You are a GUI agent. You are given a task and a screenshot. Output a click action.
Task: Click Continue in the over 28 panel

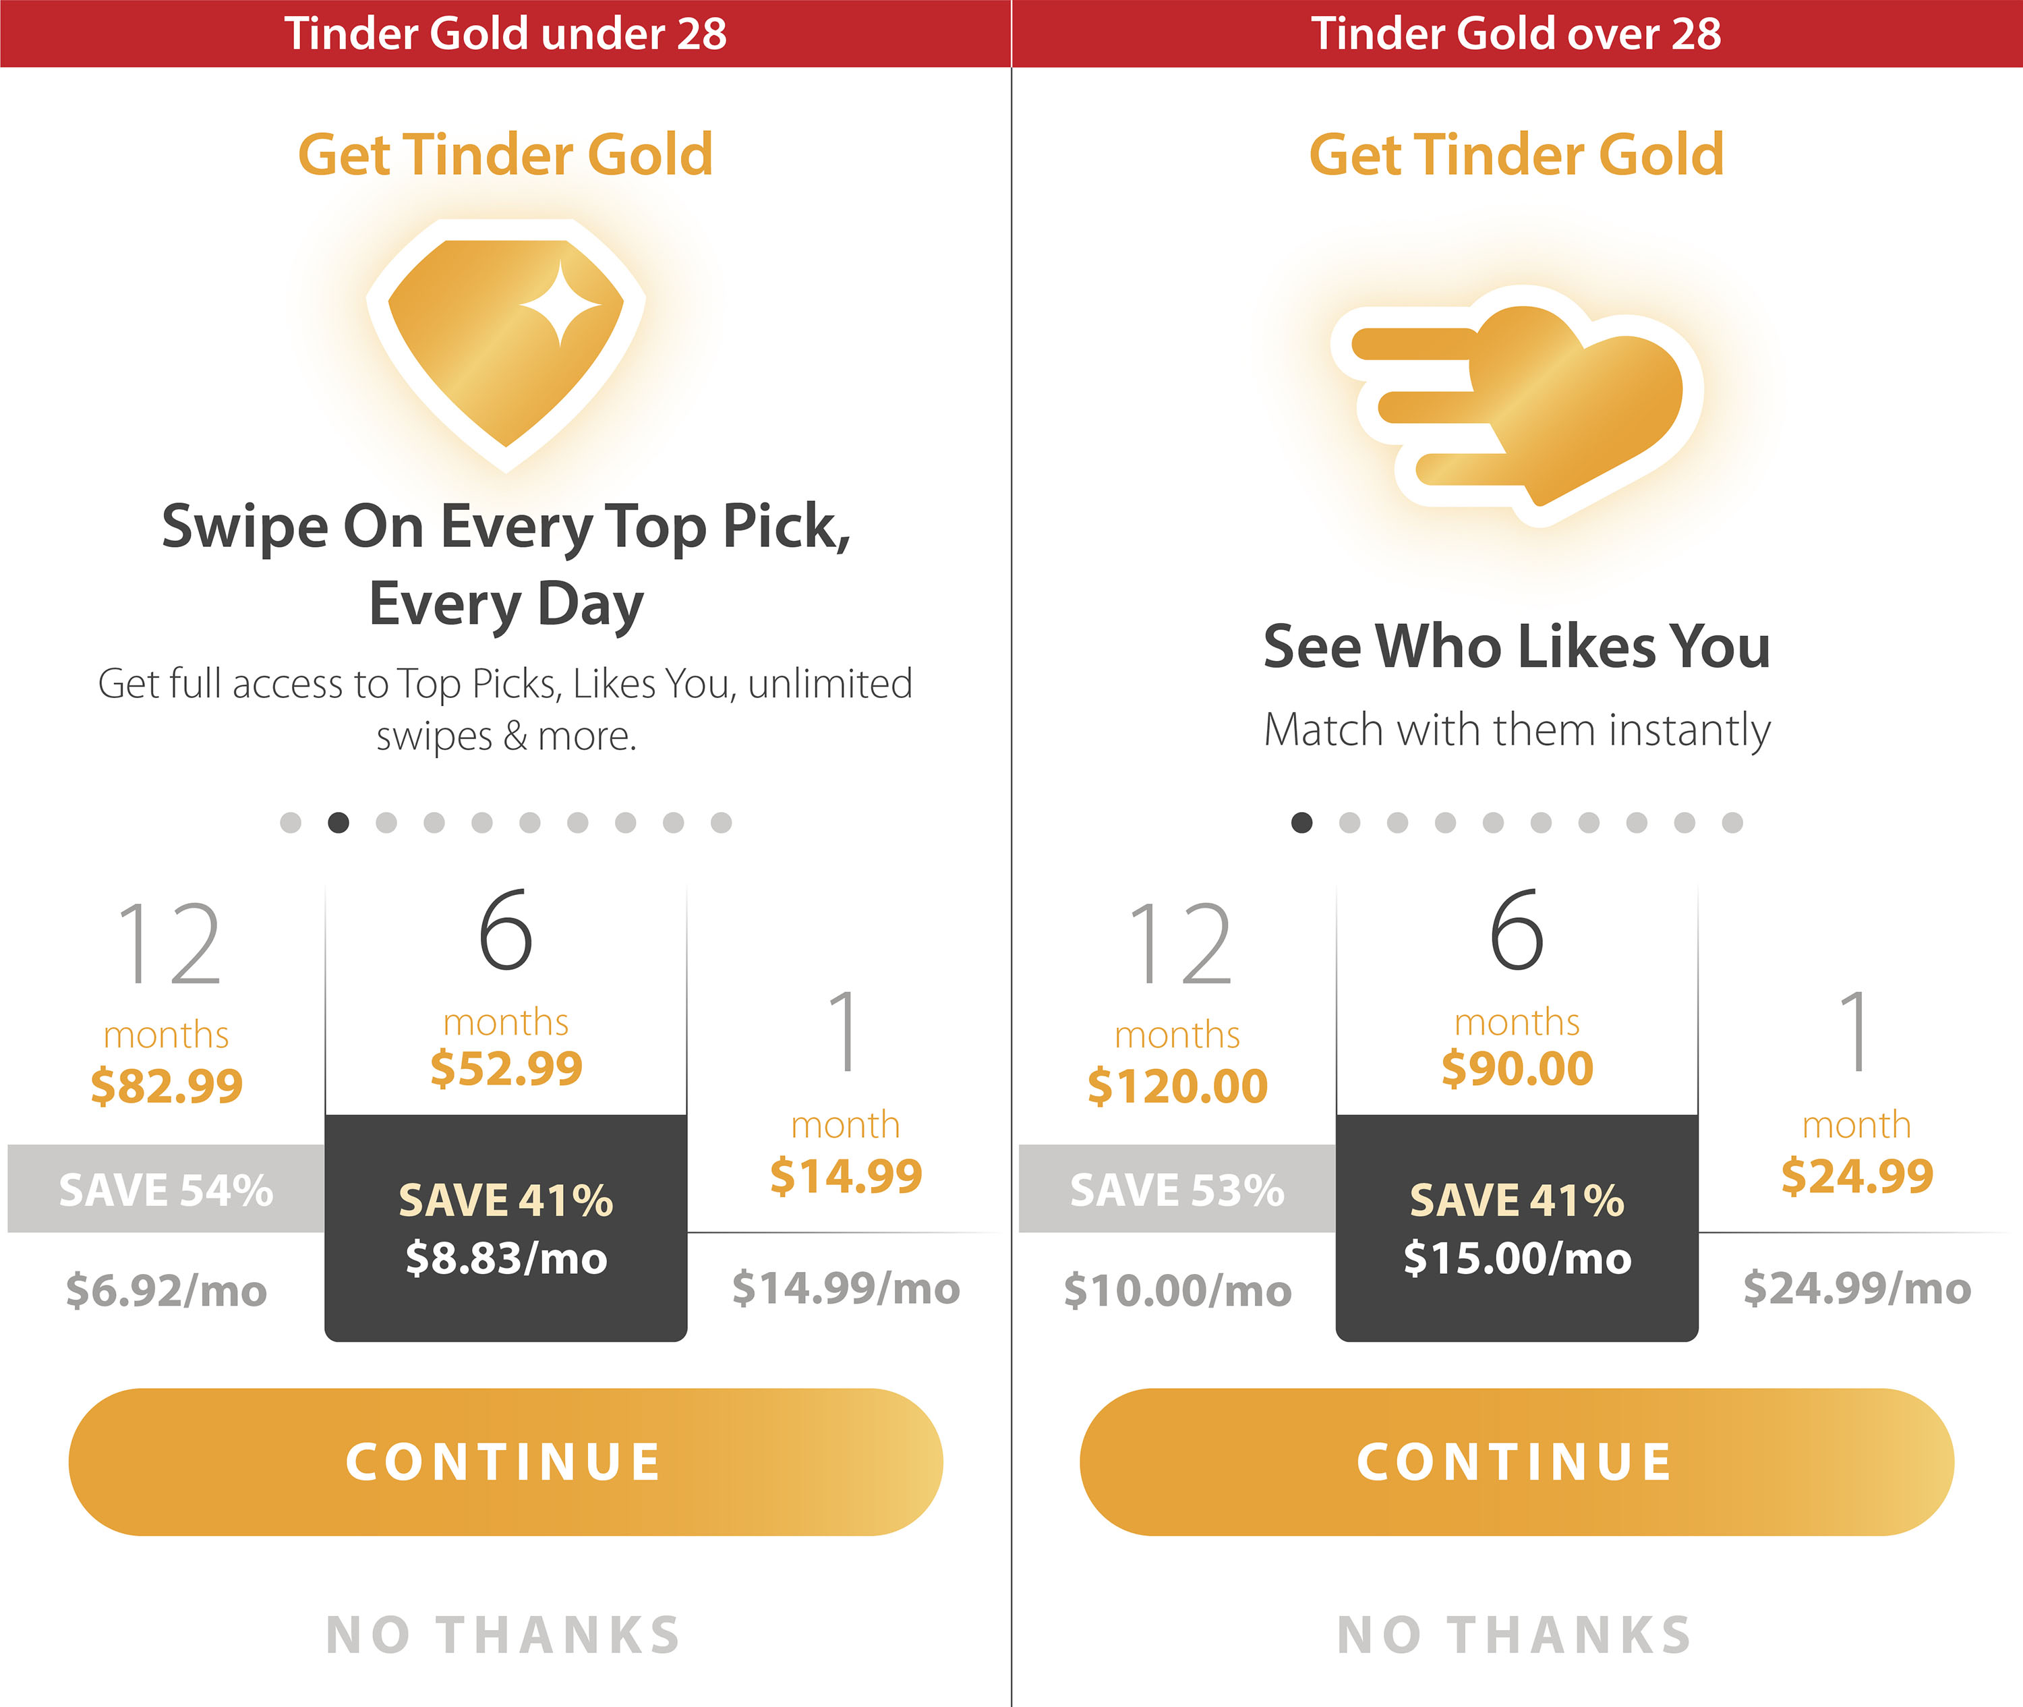tap(1517, 1462)
